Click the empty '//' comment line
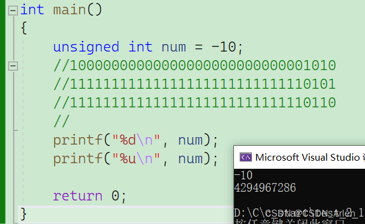Viewport: 365px width, 224px height. click(x=61, y=122)
